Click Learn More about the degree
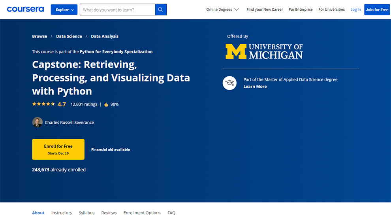The width and height of the screenshot is (391, 223). pyautogui.click(x=255, y=87)
